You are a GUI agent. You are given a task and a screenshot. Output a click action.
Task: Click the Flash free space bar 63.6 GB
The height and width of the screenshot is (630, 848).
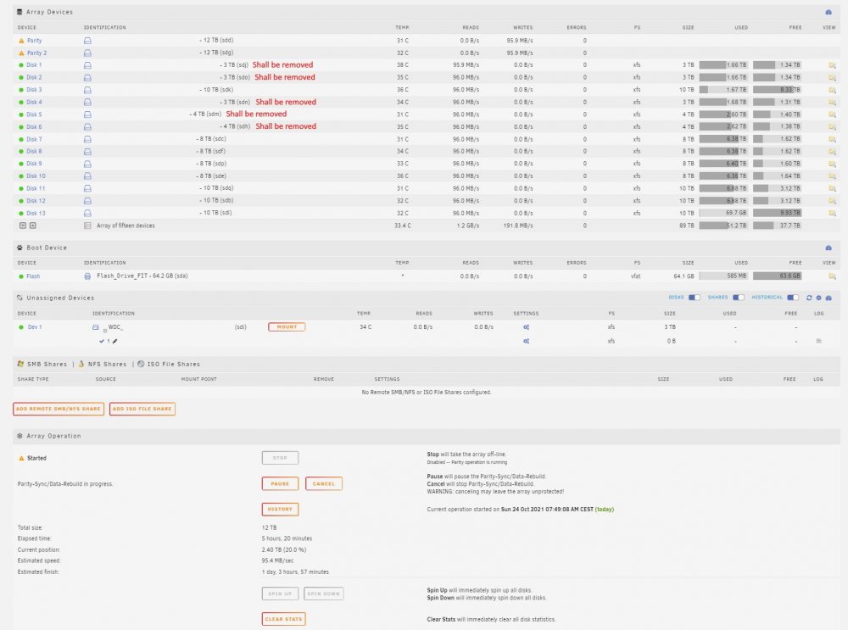tap(777, 276)
